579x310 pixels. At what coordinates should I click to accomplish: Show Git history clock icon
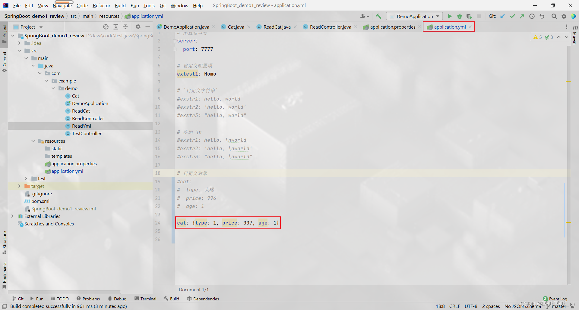(532, 16)
